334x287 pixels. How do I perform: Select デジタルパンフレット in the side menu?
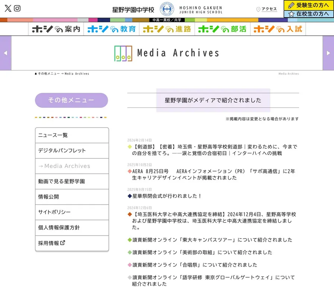pyautogui.click(x=72, y=151)
